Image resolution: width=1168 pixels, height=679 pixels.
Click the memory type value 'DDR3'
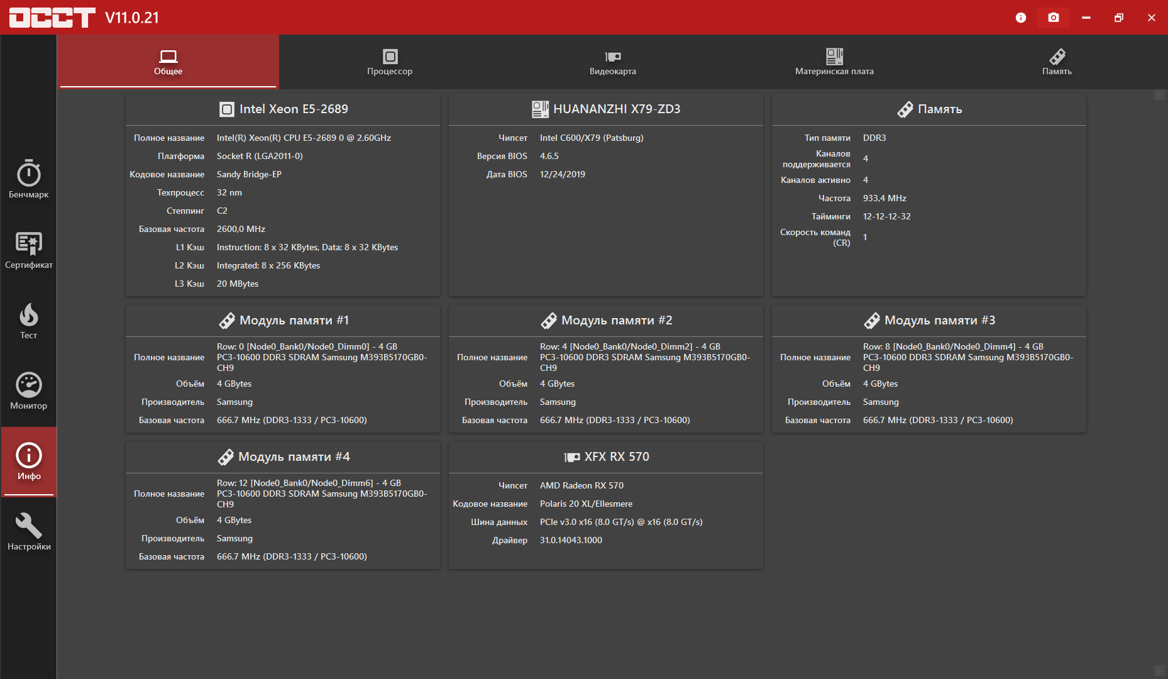(874, 138)
